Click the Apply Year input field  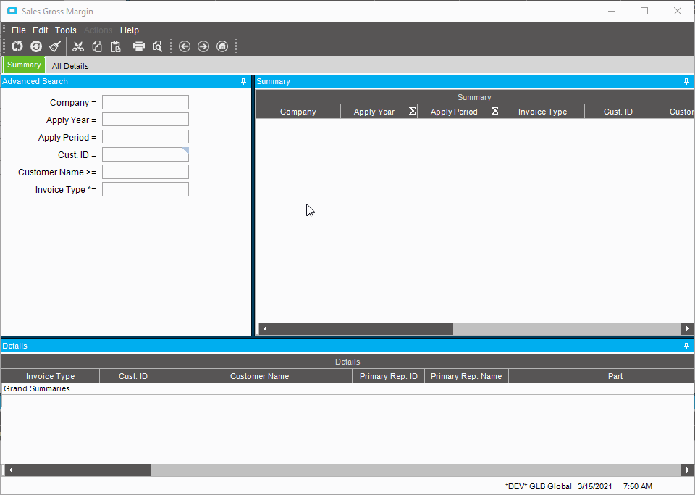click(x=146, y=120)
